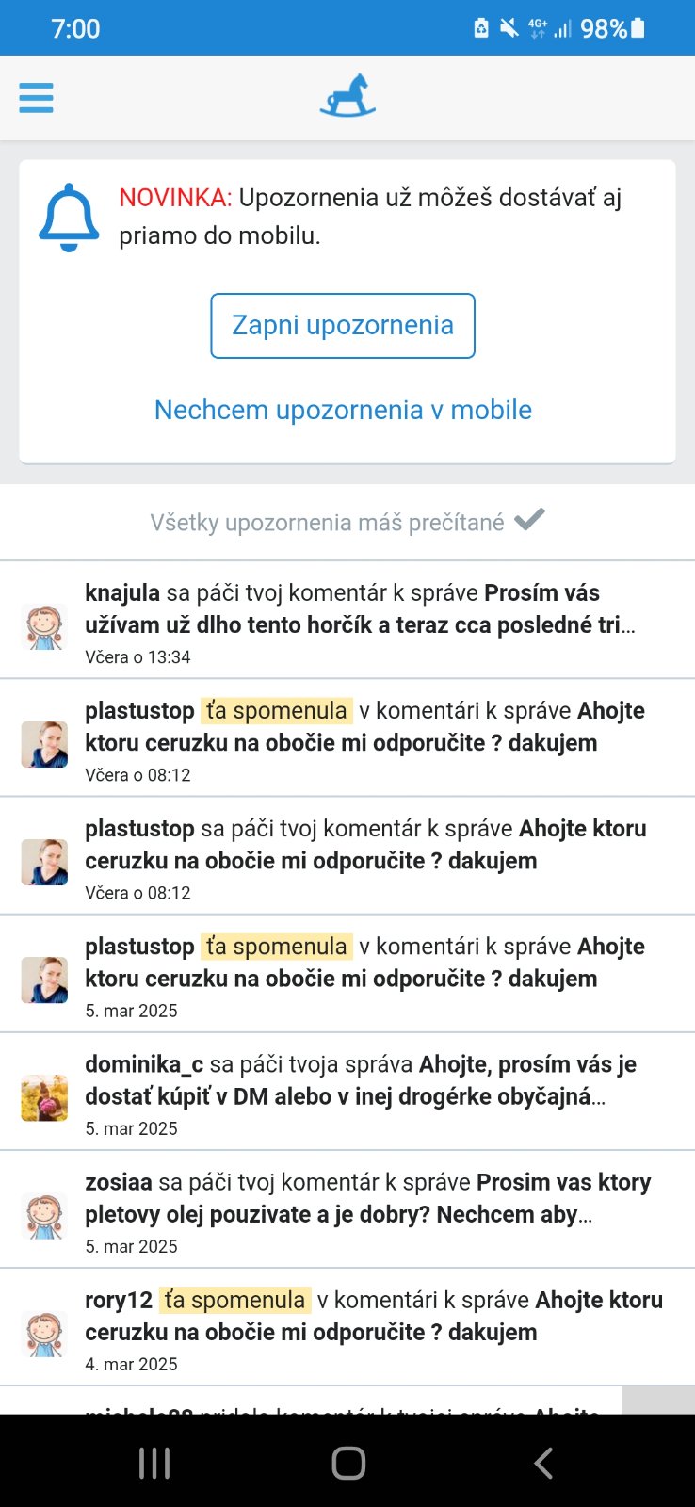This screenshot has height=1507, width=695.
Task: Tap knajula's avatar picture
Action: click(x=44, y=626)
